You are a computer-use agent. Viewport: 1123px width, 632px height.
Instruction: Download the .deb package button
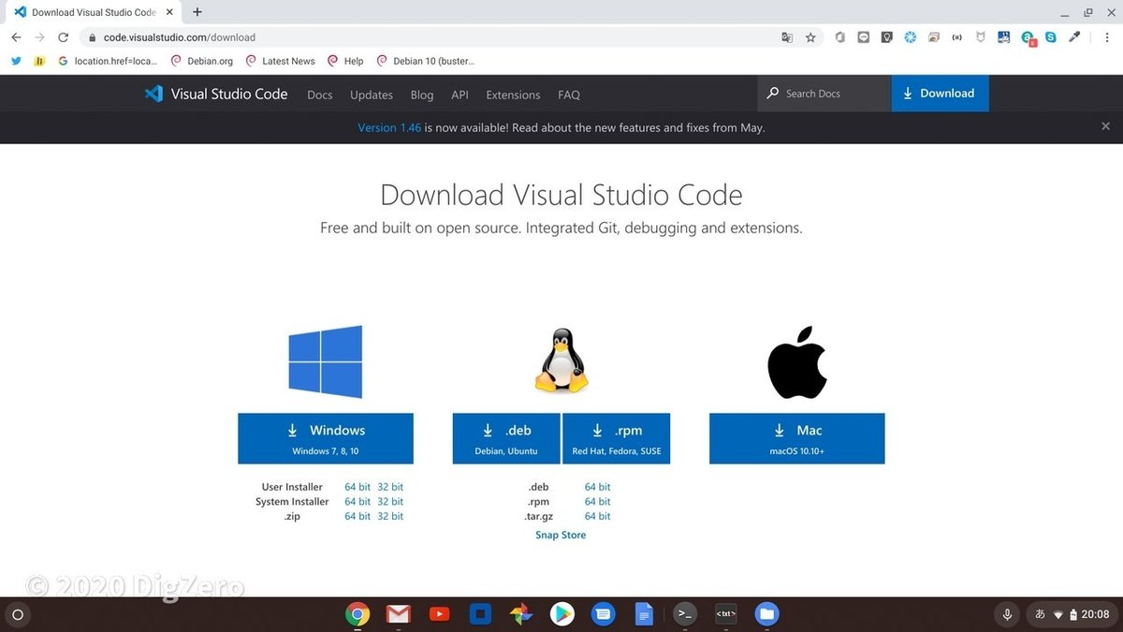(506, 438)
